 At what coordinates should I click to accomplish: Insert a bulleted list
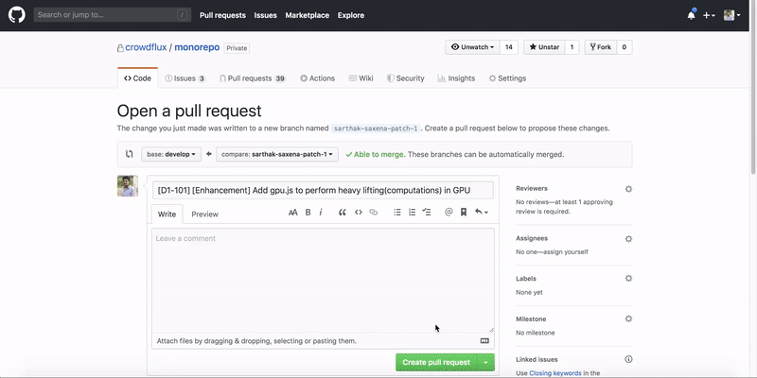click(x=396, y=212)
